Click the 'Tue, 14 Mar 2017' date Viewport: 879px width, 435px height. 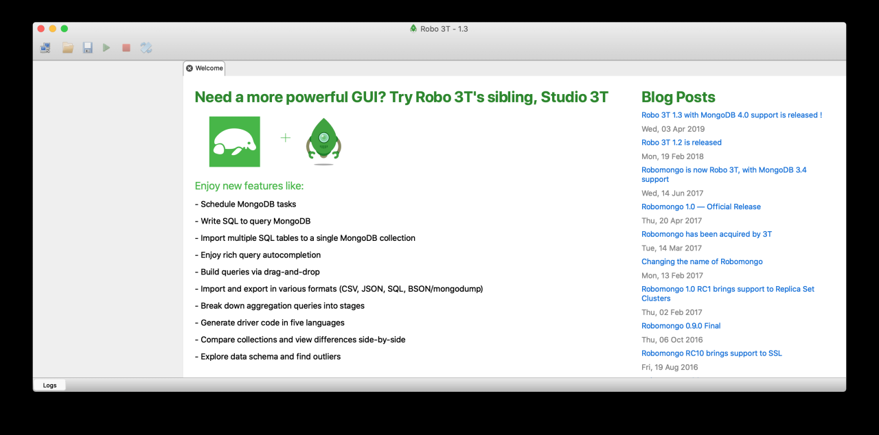[672, 248]
